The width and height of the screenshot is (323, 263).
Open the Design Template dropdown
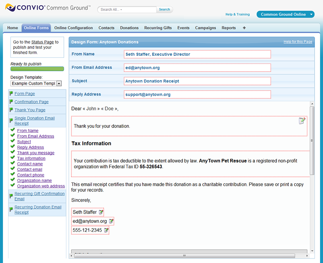point(59,83)
